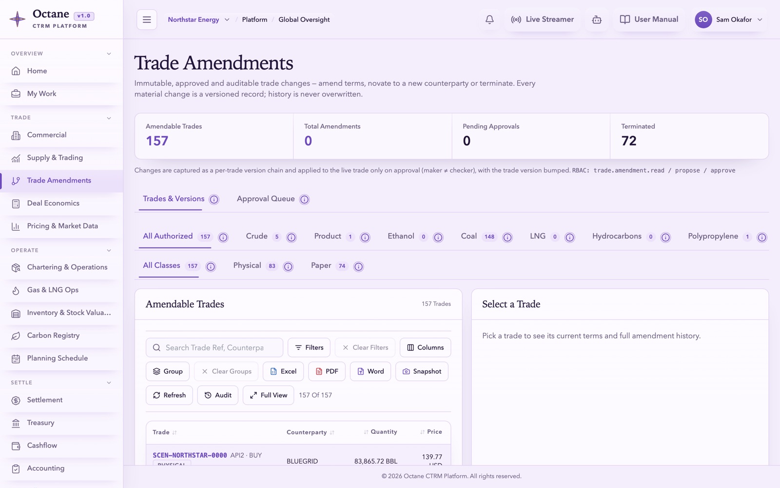Image resolution: width=780 pixels, height=488 pixels.
Task: Show info icon next to Paper
Action: (358, 266)
